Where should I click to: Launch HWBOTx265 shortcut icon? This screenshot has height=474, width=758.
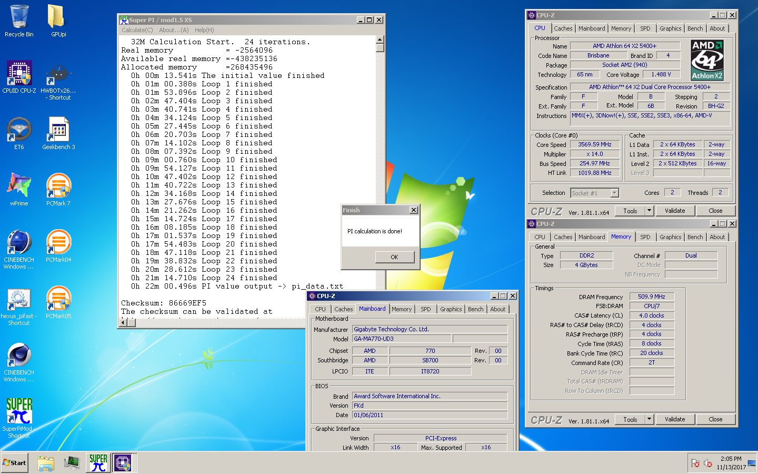coord(58,80)
